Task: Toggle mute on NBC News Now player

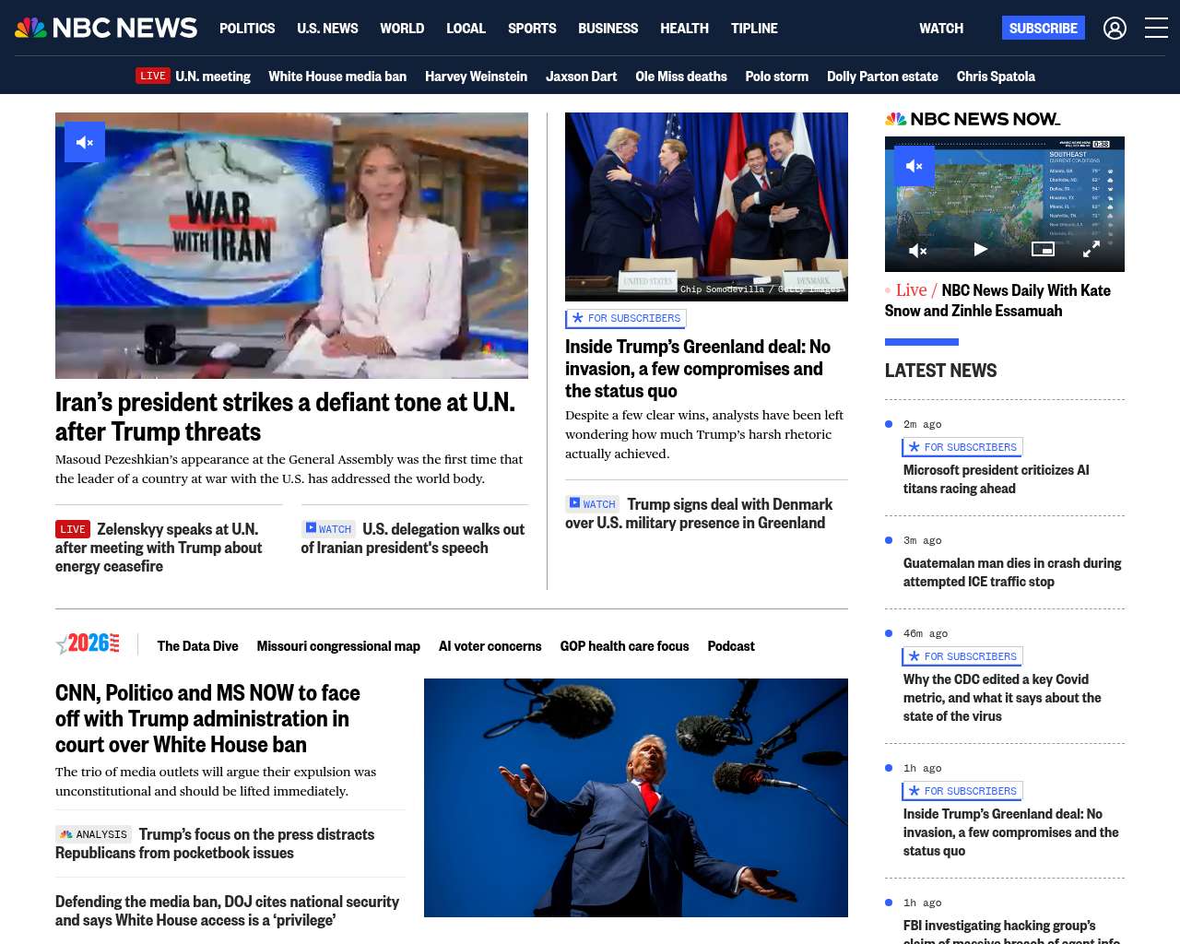Action: (x=914, y=166)
